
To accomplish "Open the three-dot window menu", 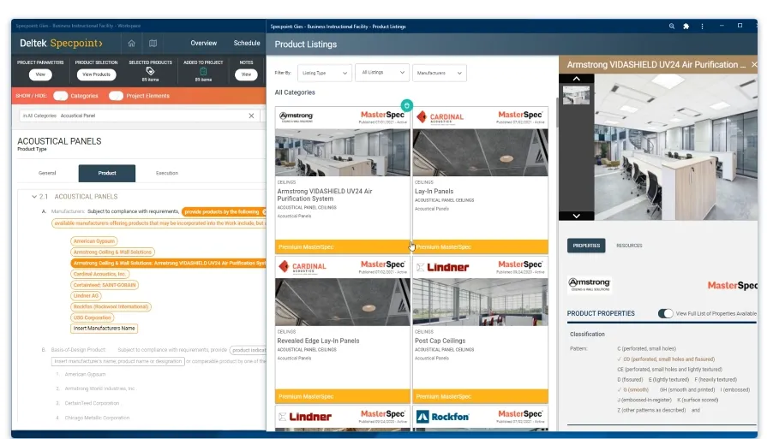I will [x=702, y=27].
